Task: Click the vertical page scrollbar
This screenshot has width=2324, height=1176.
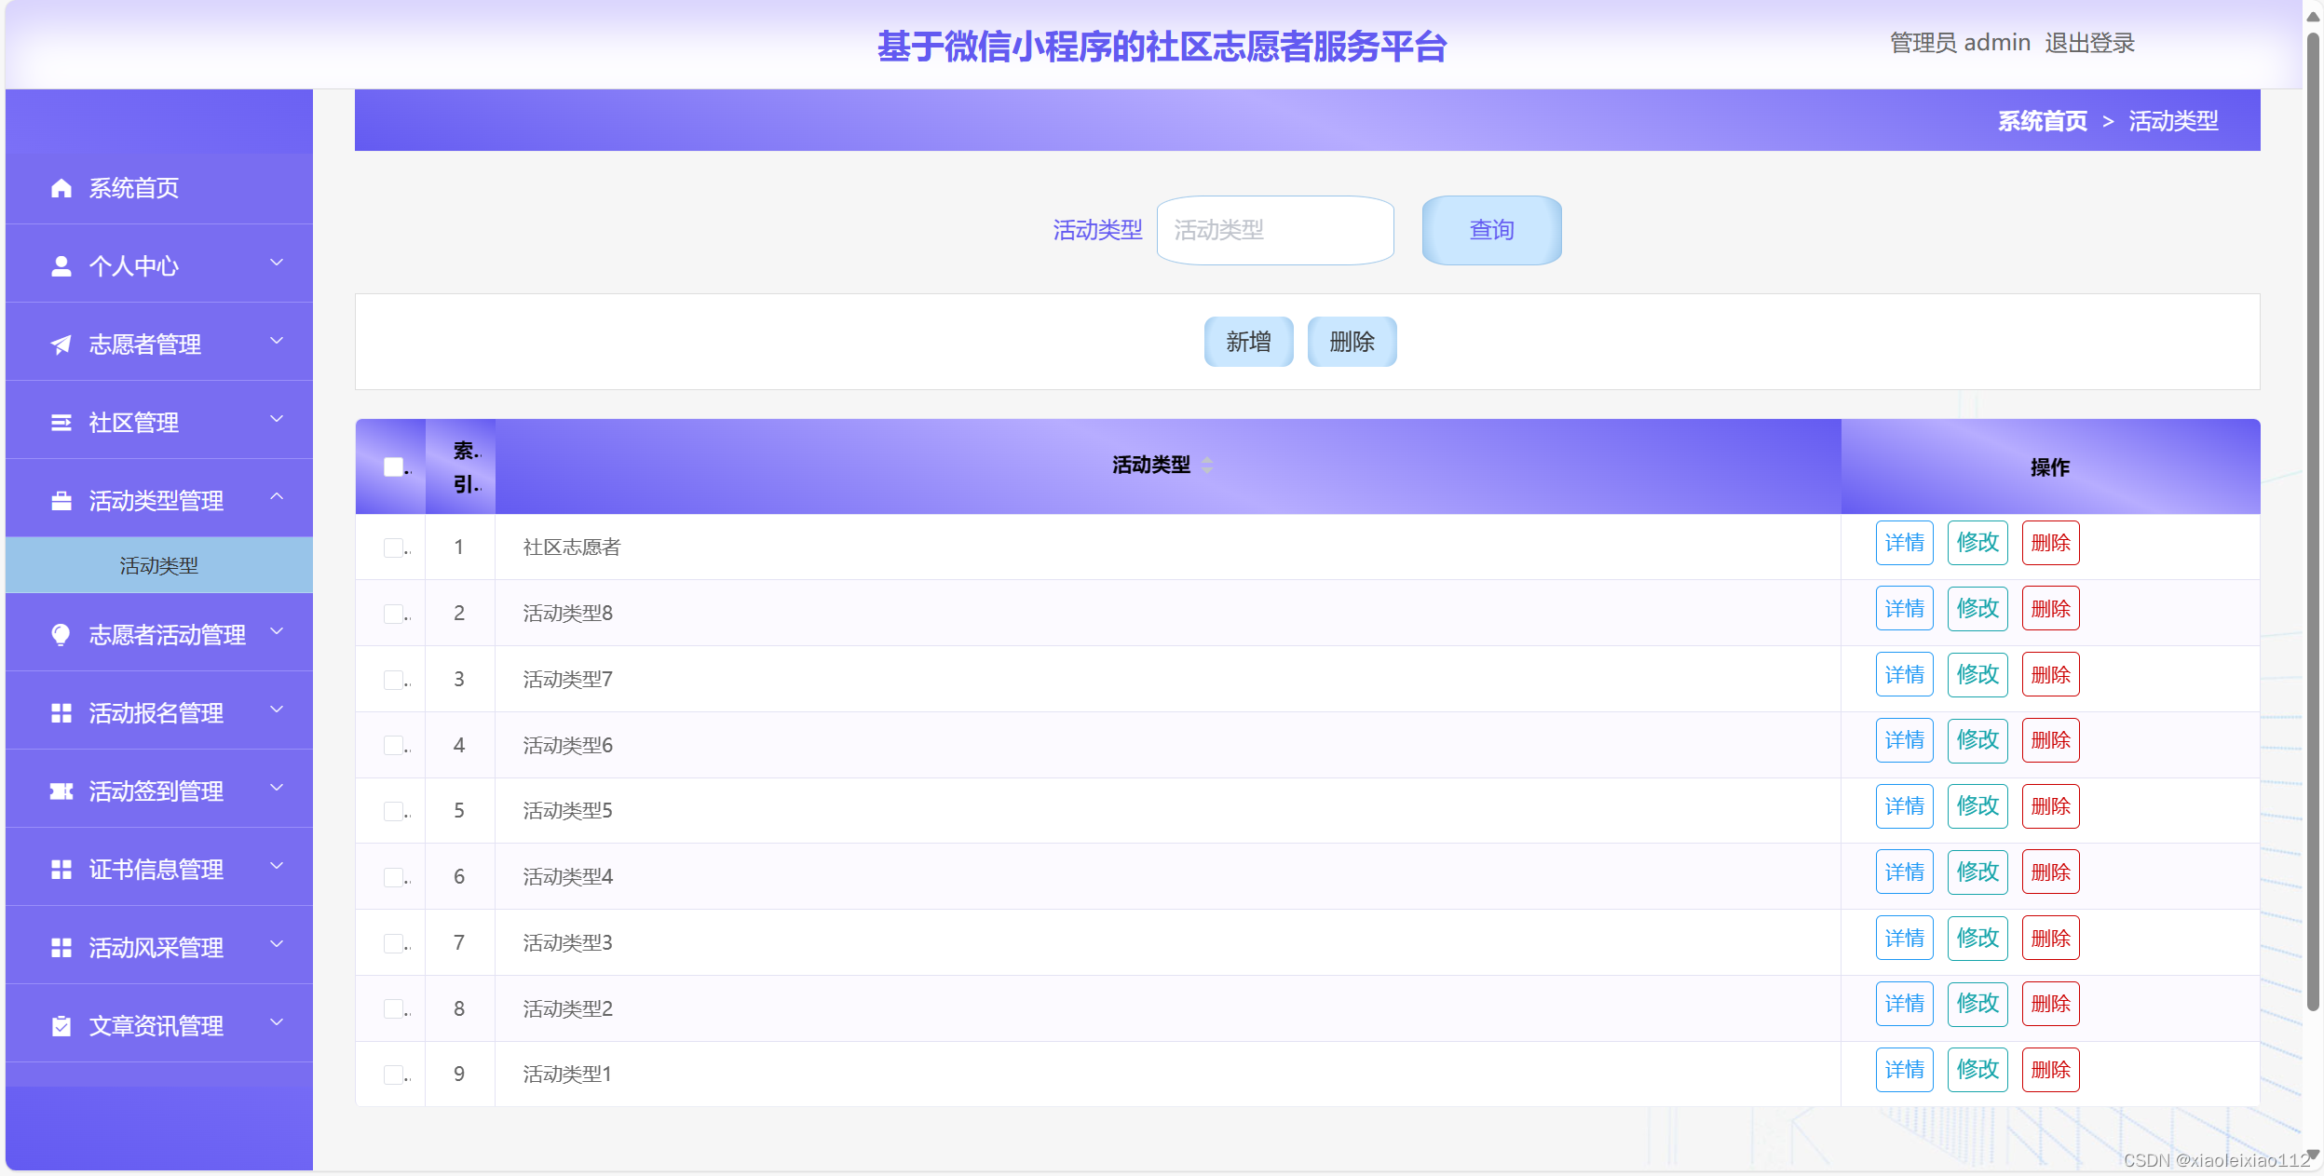Action: [2313, 521]
